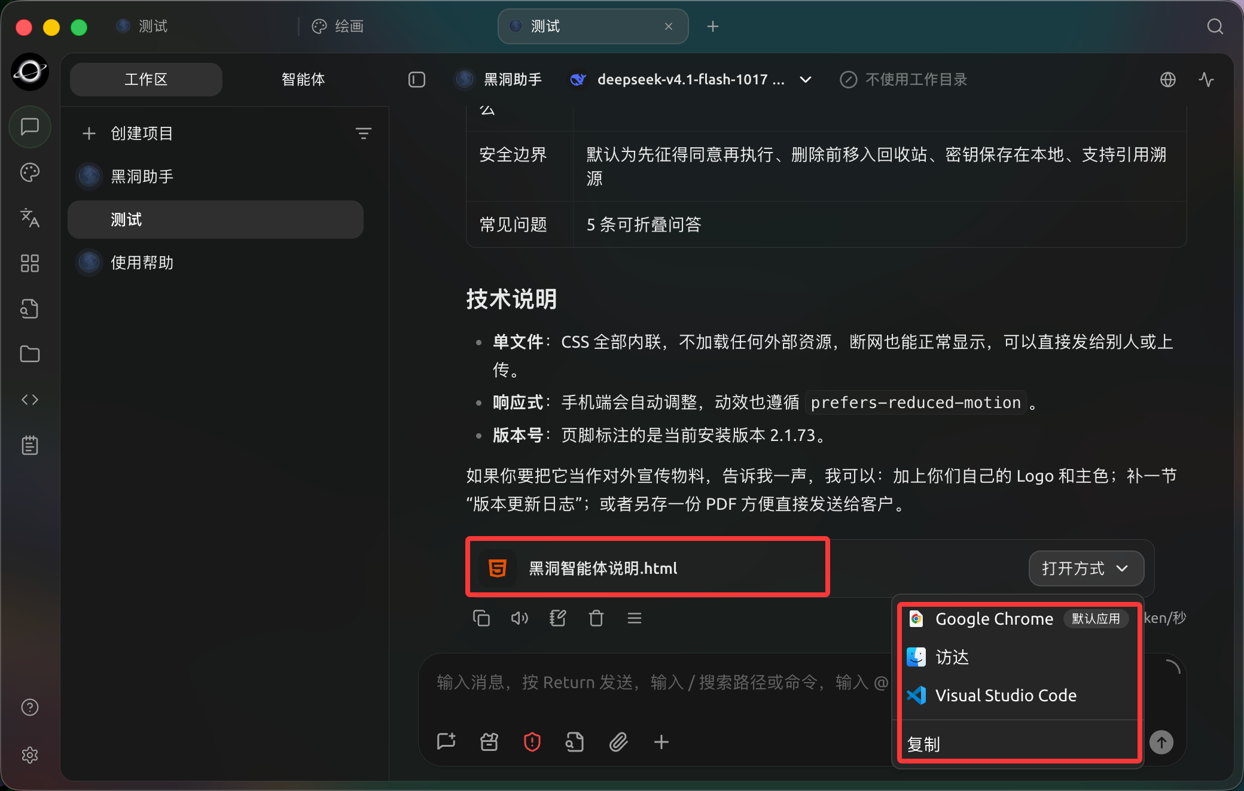
Task: Open the project list filter icon
Action: [364, 133]
